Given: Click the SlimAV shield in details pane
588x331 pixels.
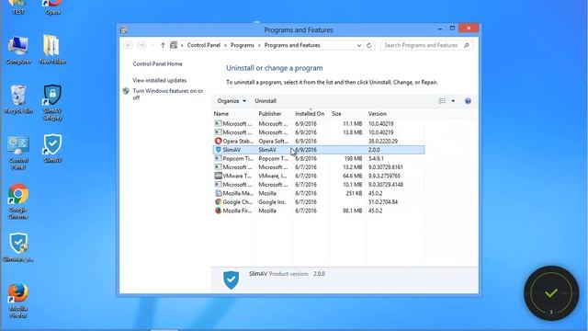Looking at the screenshot, I should tap(231, 280).
